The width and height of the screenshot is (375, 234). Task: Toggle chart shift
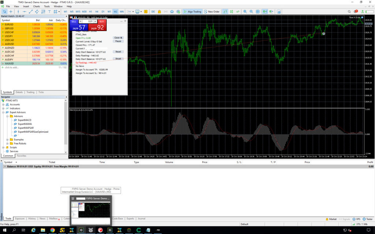tap(271, 11)
